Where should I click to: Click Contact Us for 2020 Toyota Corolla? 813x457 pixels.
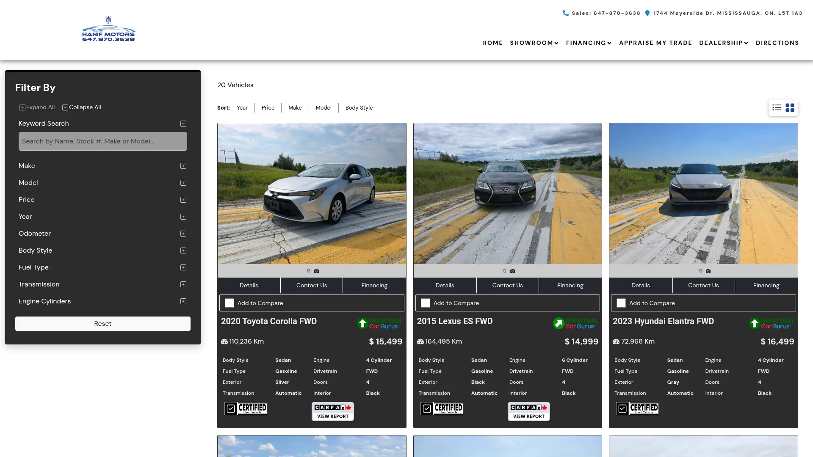(312, 285)
